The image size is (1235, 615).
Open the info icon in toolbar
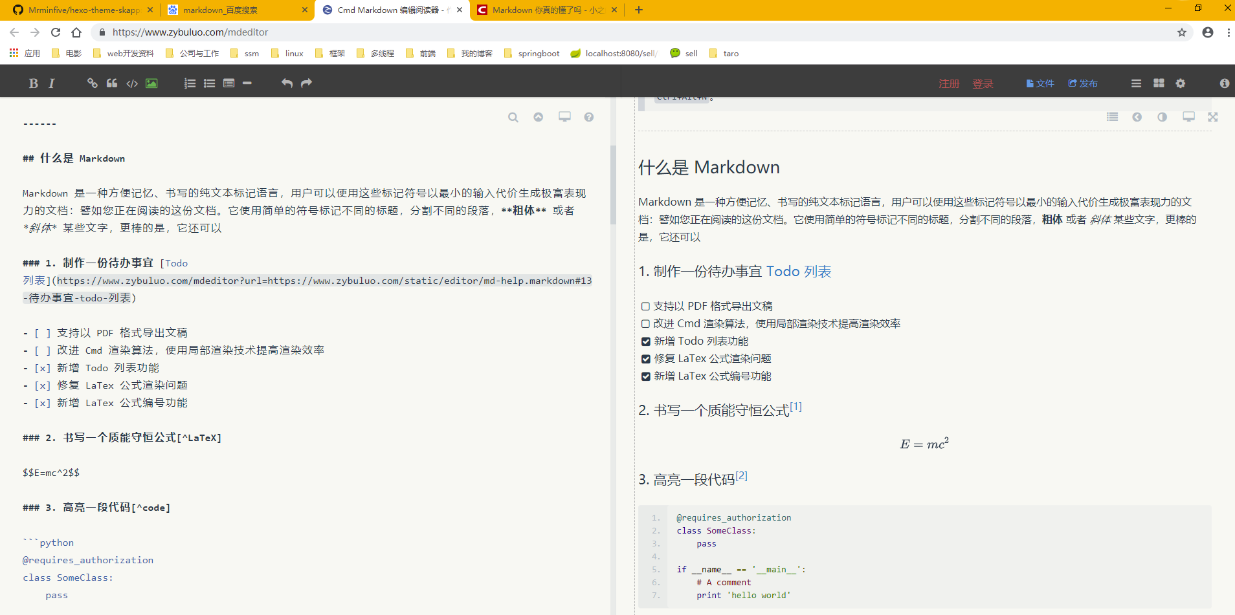(x=1224, y=83)
